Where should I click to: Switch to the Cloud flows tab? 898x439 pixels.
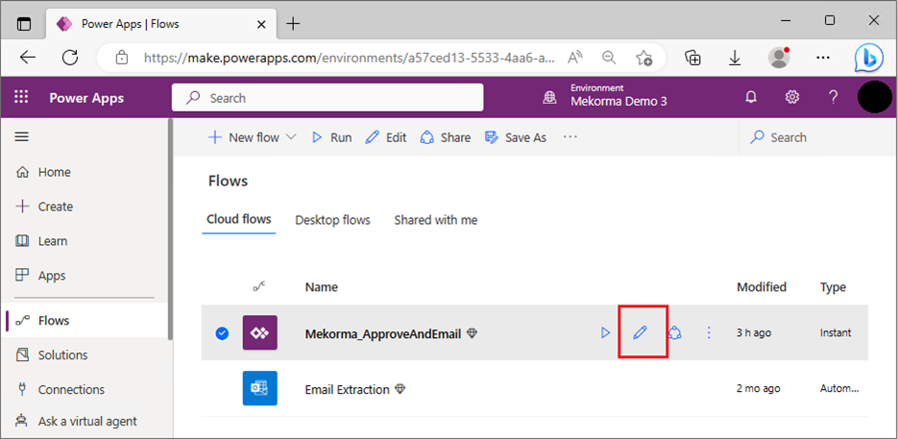coord(239,219)
